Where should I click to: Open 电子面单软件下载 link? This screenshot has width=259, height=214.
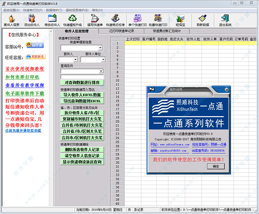25,93
